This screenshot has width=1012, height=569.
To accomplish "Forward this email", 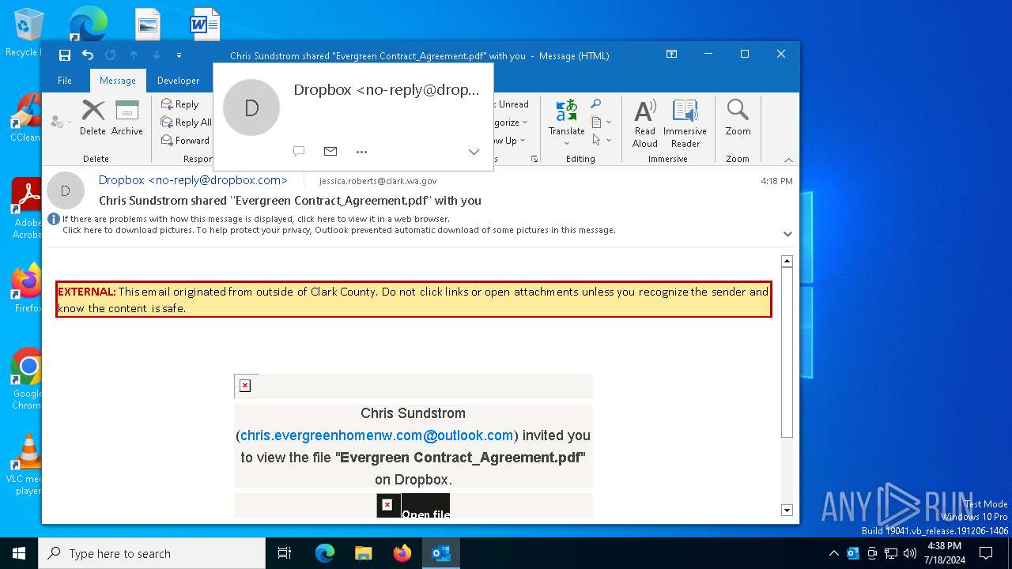I will pyautogui.click(x=185, y=140).
